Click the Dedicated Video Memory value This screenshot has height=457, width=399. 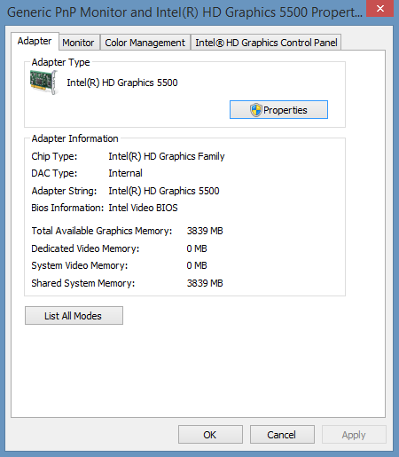click(x=197, y=248)
